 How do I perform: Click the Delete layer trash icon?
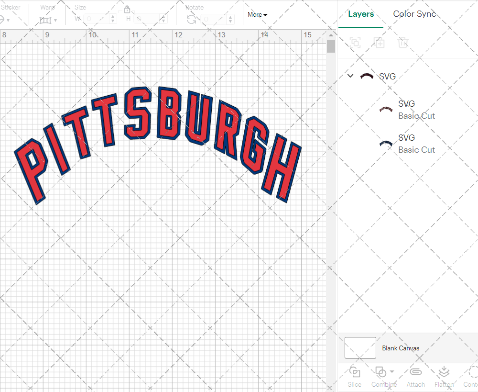click(402, 43)
